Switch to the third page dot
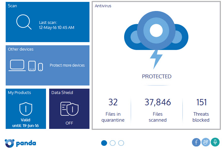 click(x=121, y=143)
